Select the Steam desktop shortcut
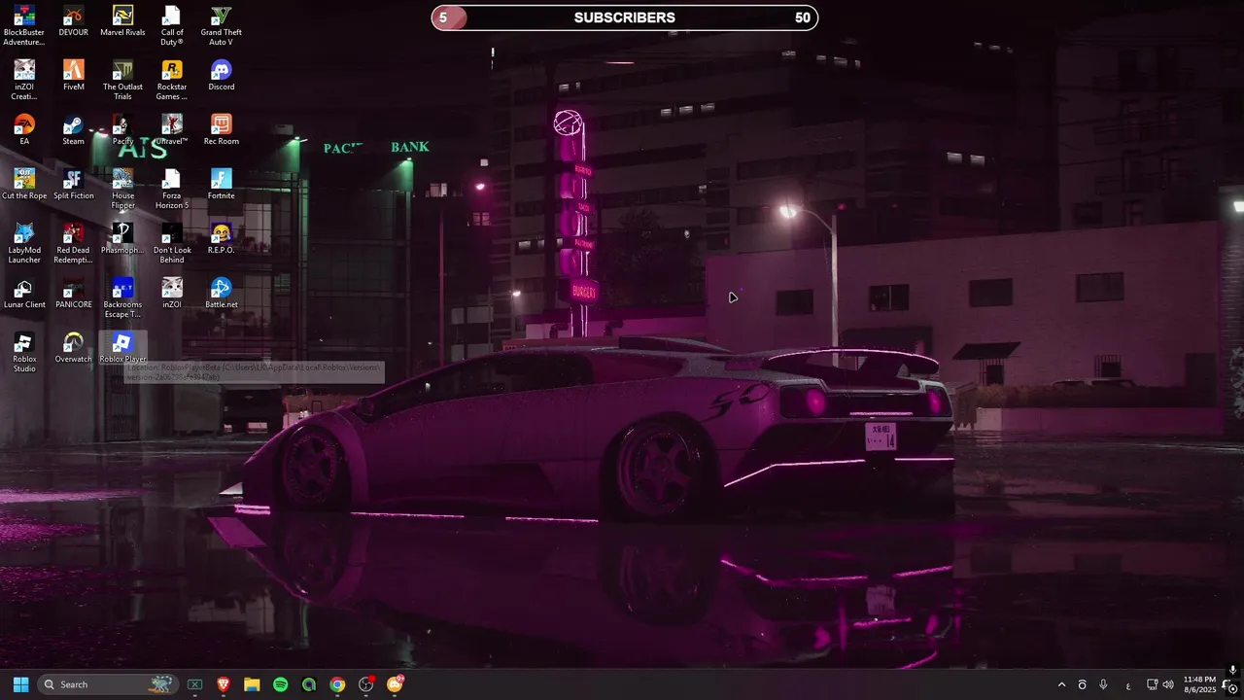This screenshot has height=700, width=1244. pyautogui.click(x=73, y=130)
